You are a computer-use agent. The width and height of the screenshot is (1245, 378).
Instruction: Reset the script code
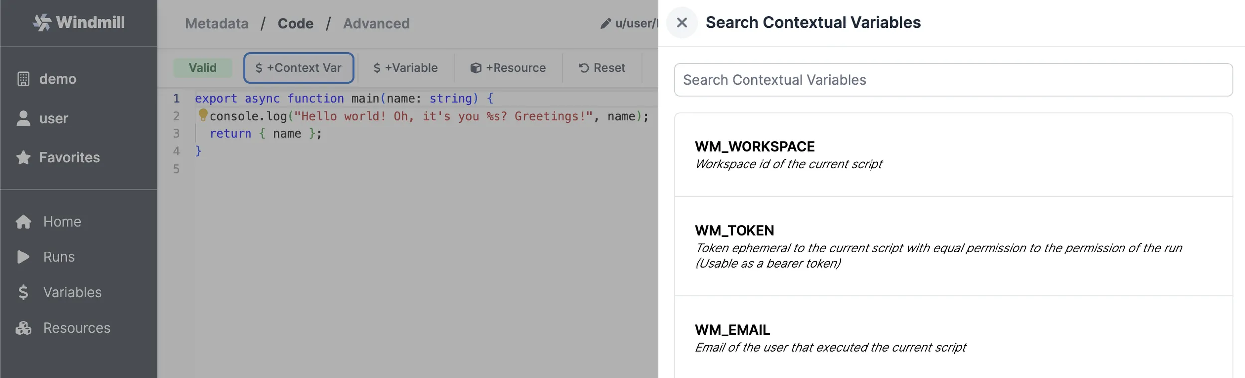click(x=602, y=68)
